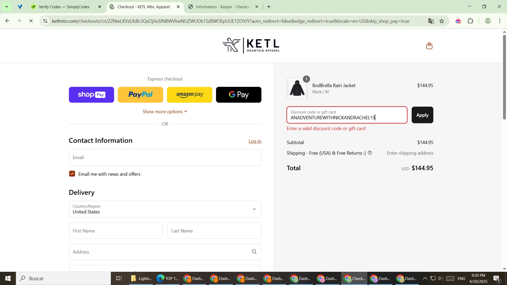Switch to the Check... Chrome taskbar window
The width and height of the screenshot is (507, 285).
click(354, 279)
